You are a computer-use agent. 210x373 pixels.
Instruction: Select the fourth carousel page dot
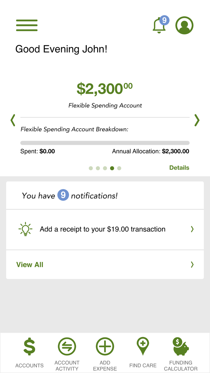[x=112, y=168]
